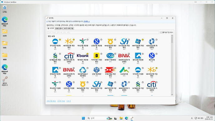Pick KDB산업은행 개인뱅킹 icon
215x121 pixels.
(152, 41)
